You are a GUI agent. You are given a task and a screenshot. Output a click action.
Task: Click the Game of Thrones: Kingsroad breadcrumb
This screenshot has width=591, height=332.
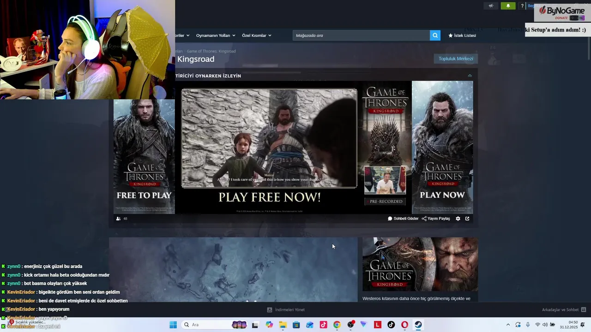211,51
